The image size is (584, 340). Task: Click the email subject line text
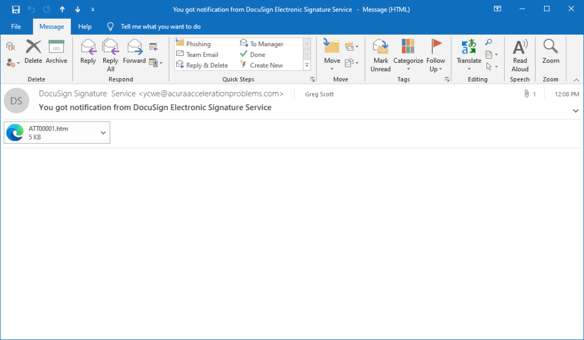point(155,107)
